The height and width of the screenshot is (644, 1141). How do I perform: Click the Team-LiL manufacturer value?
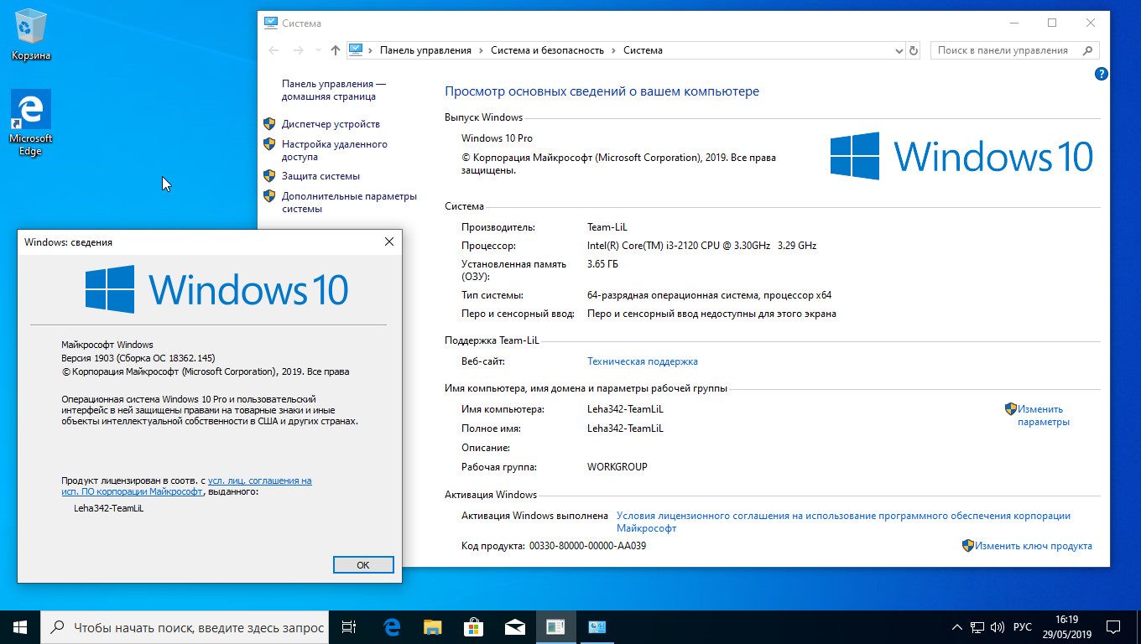pyautogui.click(x=607, y=227)
